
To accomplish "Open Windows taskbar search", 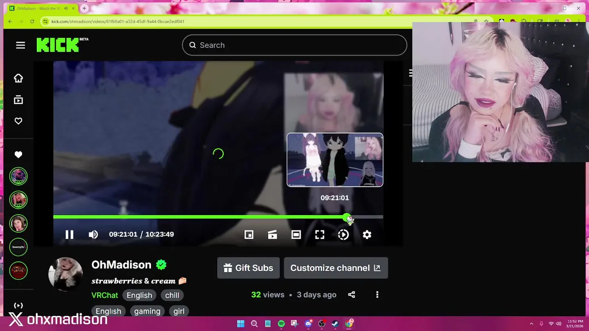I will click(254, 324).
